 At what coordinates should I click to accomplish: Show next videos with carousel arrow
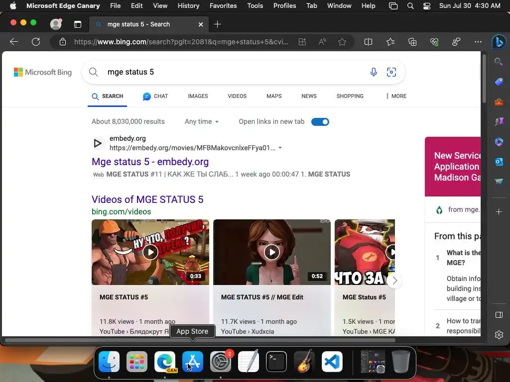click(394, 281)
